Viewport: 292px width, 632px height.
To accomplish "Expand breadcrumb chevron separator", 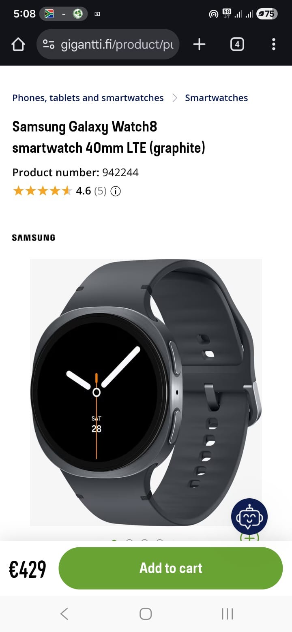I will (175, 98).
